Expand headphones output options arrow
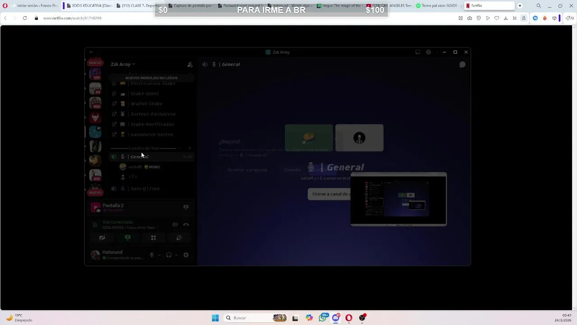 tap(176, 255)
